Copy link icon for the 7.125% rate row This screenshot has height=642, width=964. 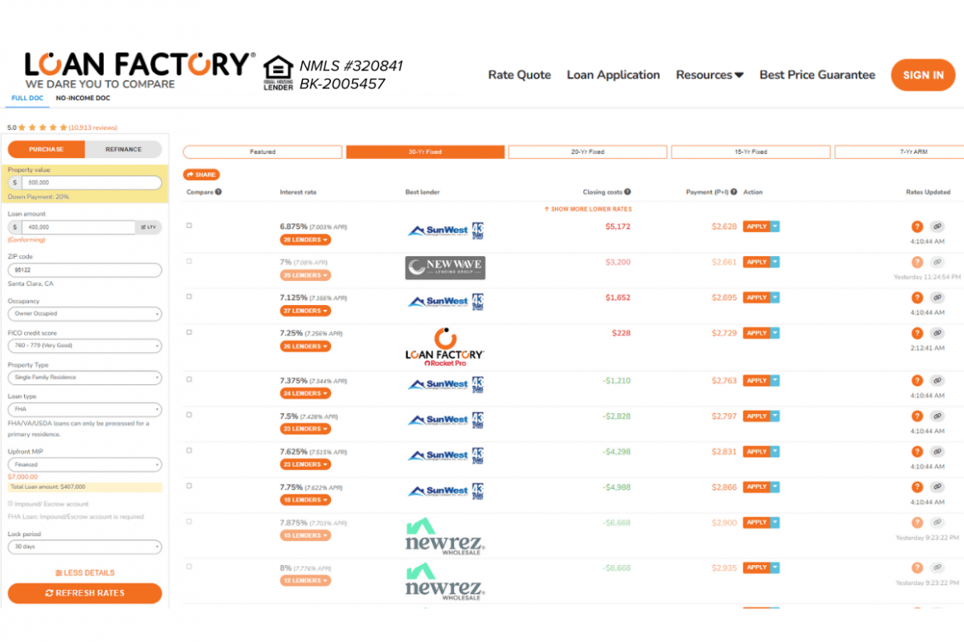pos(937,298)
